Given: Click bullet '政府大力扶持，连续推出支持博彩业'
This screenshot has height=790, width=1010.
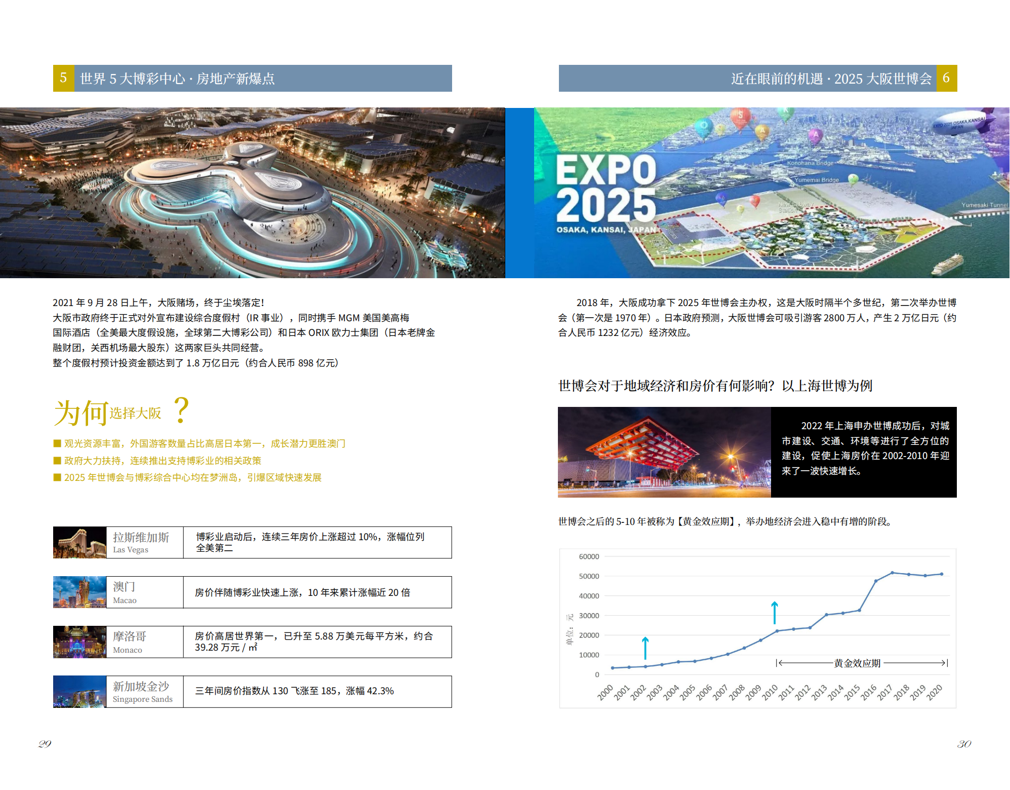Looking at the screenshot, I should coord(157,461).
